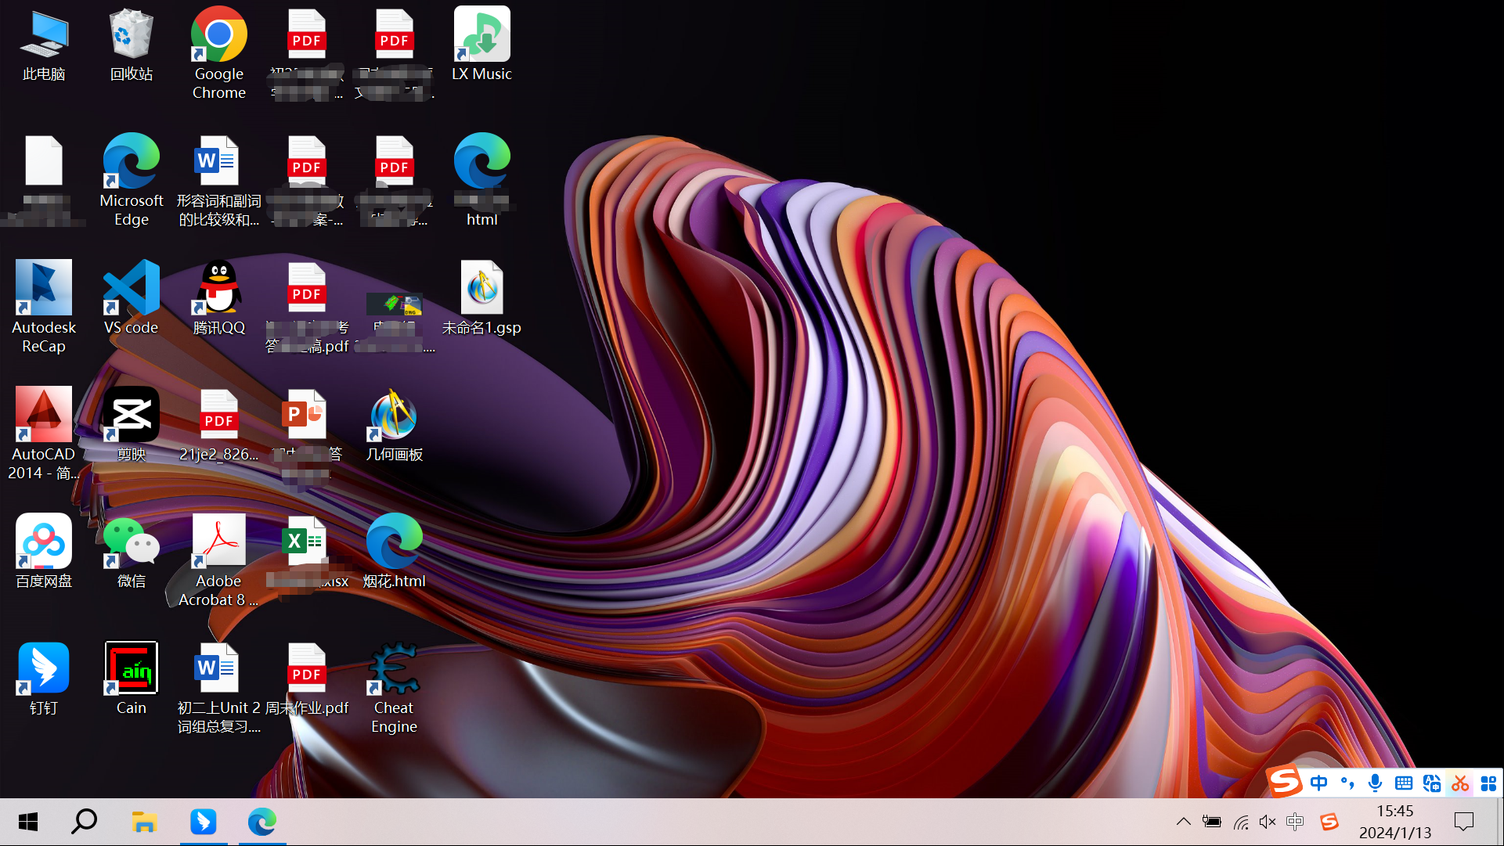Select the 未命名1.gsp file
The width and height of the screenshot is (1504, 846).
coord(482,297)
